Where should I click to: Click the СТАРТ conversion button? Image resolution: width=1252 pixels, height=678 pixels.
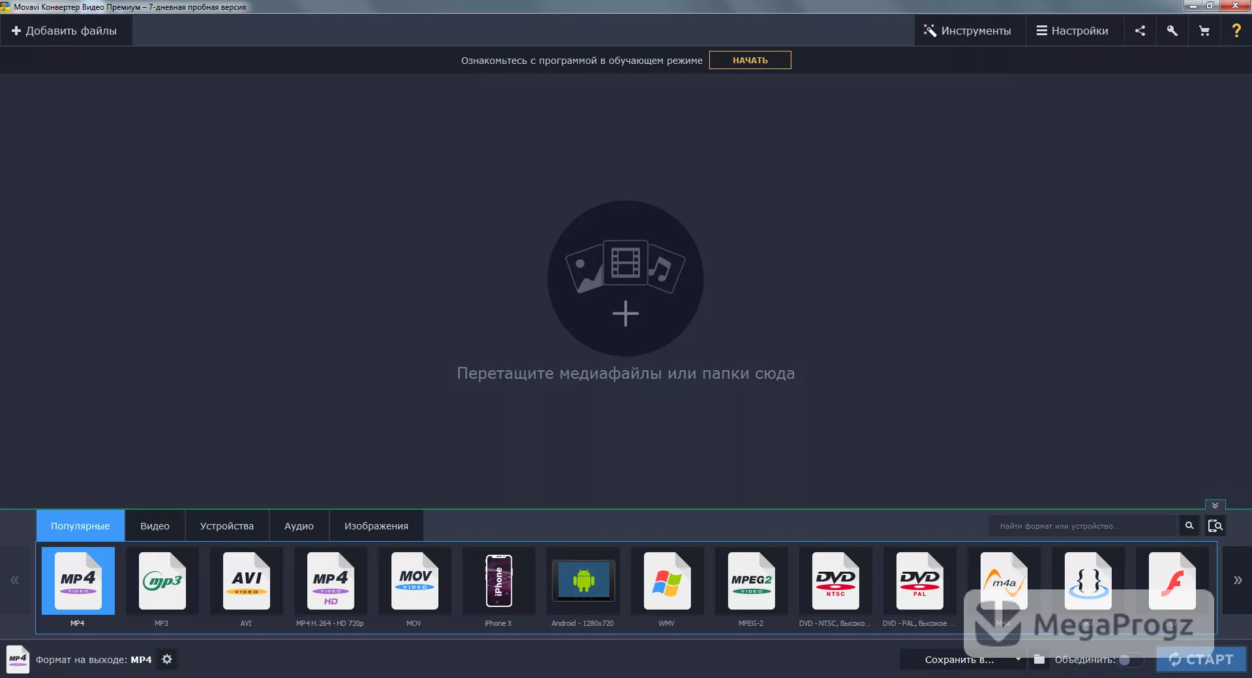[x=1201, y=659]
